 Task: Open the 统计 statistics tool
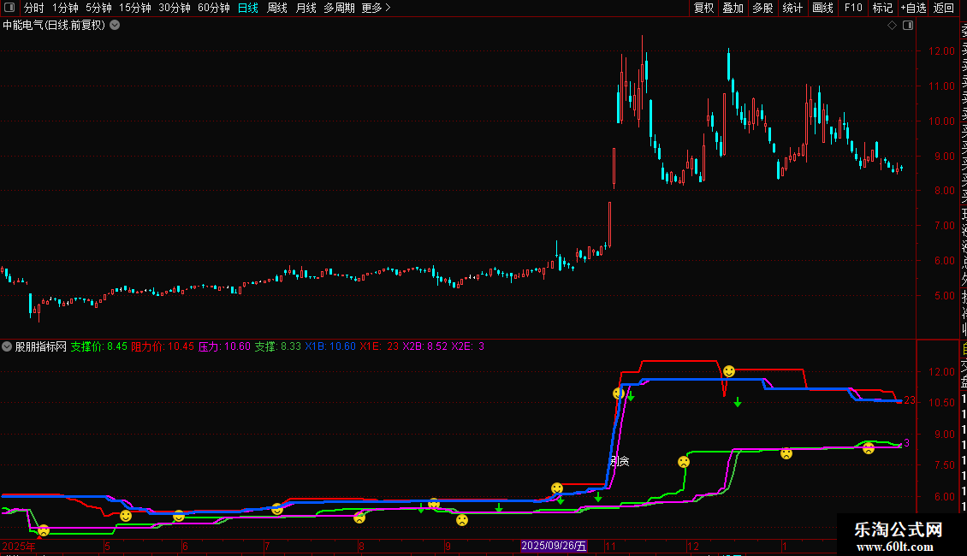[x=792, y=8]
